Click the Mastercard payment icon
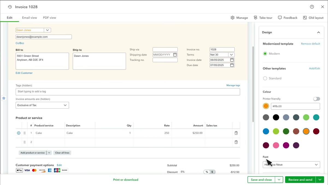 point(34,170)
